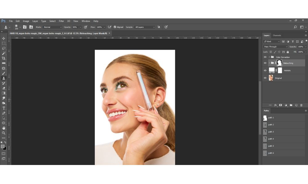Open the Clone Source panel toggle
The height and width of the screenshot is (184, 308).
click(x=31, y=27)
